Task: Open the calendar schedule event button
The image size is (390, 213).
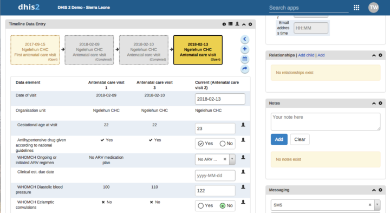Action: click(x=245, y=59)
